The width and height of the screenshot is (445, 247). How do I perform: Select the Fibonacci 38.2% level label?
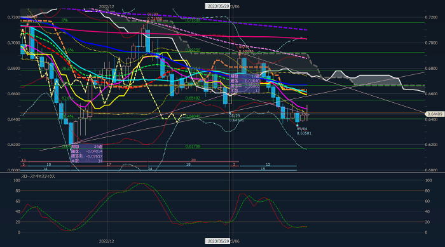pos(67,69)
